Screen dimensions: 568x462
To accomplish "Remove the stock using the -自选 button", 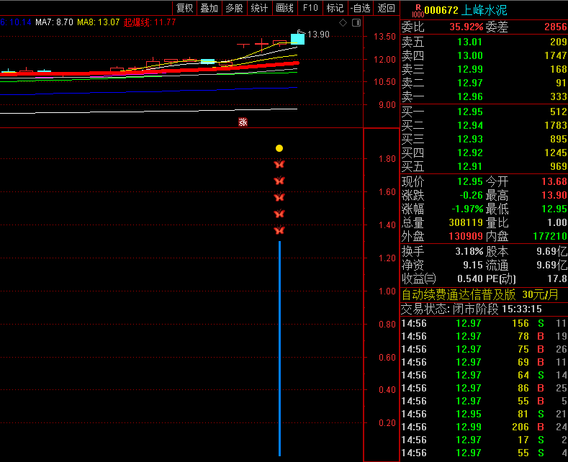I will (x=360, y=9).
